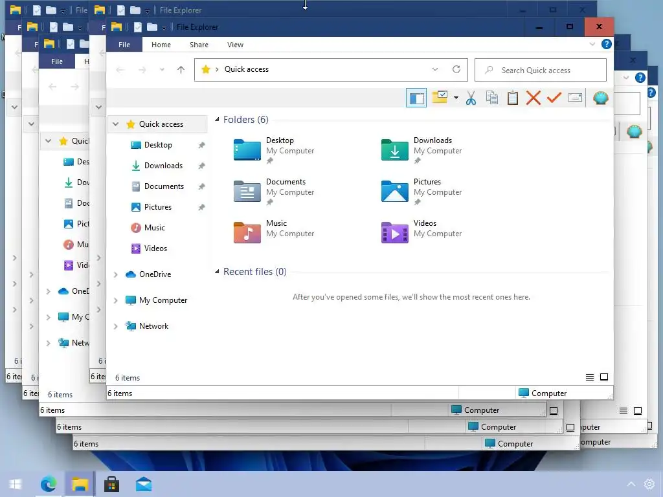Click File Explorer on the taskbar

(x=80, y=484)
